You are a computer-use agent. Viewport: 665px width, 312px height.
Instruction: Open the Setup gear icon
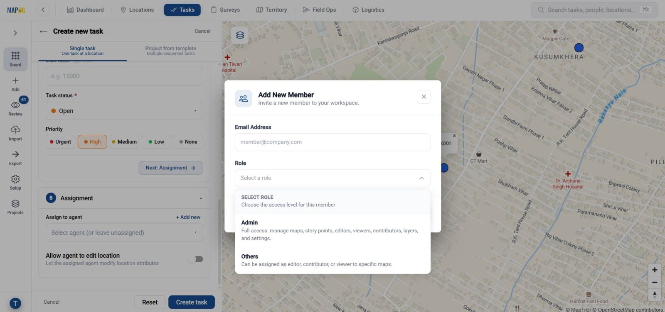[15, 182]
